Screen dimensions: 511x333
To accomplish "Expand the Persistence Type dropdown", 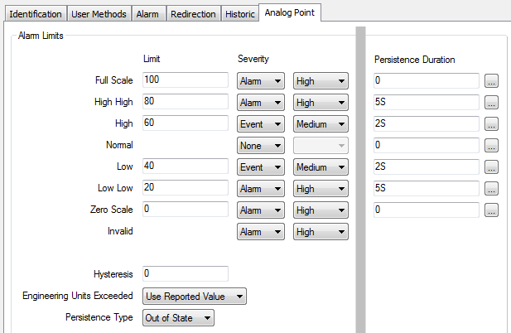I will click(178, 317).
